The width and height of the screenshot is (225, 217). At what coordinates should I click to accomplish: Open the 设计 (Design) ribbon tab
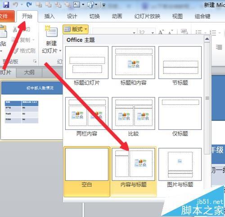[72, 16]
